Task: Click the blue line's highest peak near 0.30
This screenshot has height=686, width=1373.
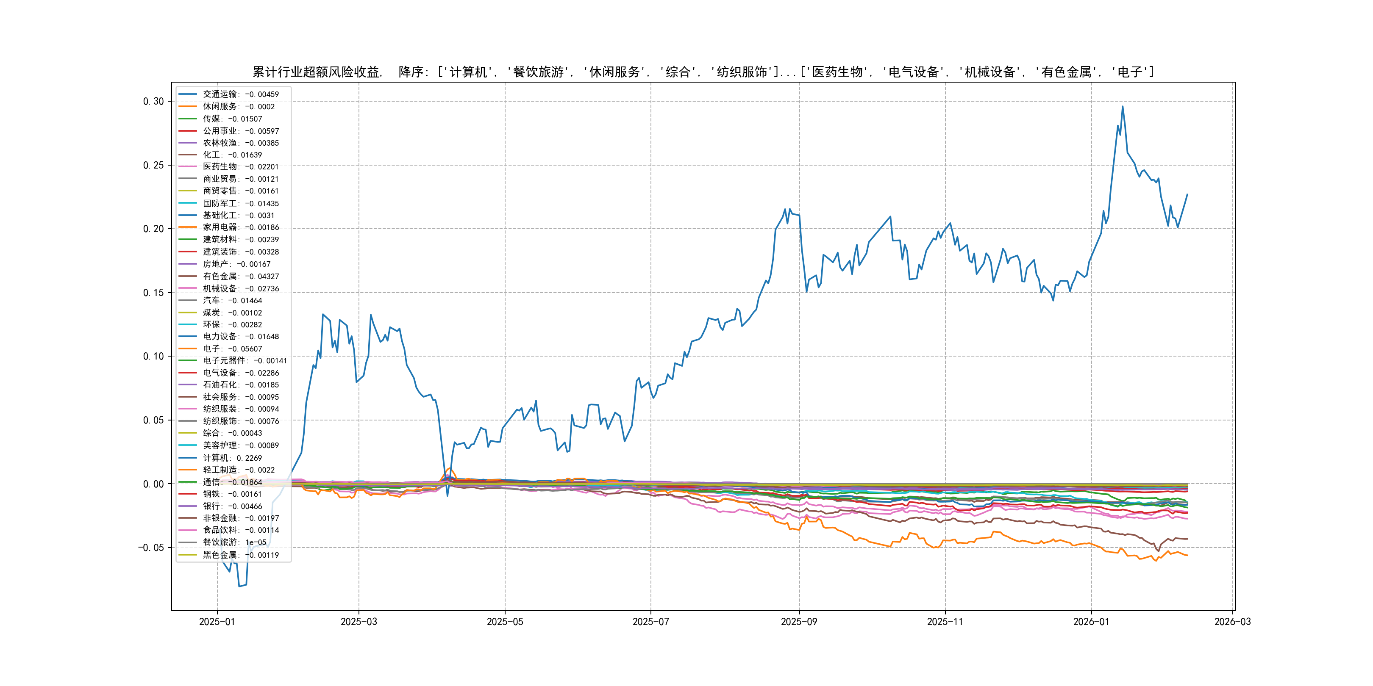Action: click(1122, 107)
